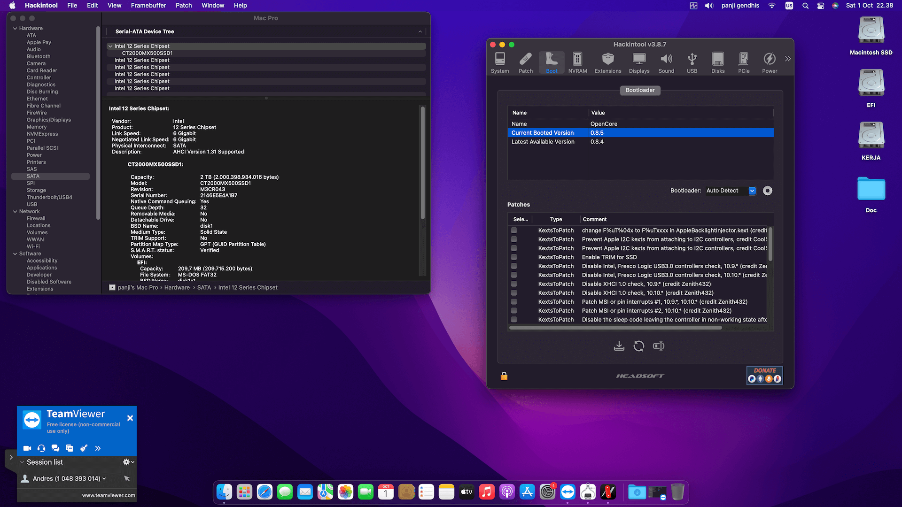Expand TeamViewer more options chevrons
Image resolution: width=902 pixels, height=507 pixels.
pyautogui.click(x=98, y=448)
